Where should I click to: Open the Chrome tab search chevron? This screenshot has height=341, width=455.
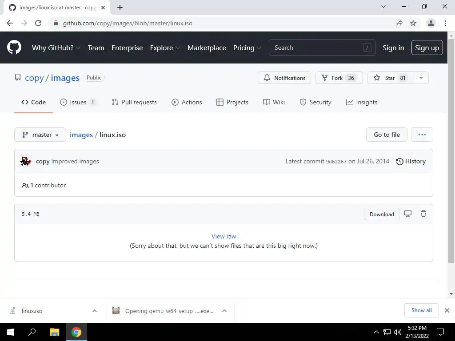click(x=383, y=6)
